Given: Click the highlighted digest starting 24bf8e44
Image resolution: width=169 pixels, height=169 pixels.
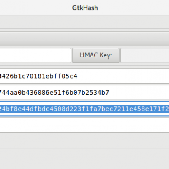Looking at the screenshot, I should point(84,109).
